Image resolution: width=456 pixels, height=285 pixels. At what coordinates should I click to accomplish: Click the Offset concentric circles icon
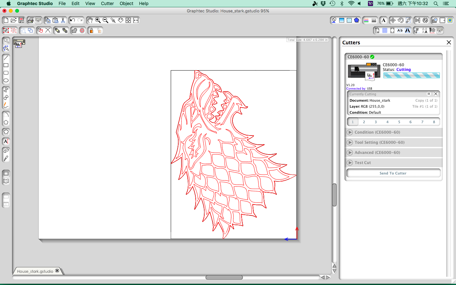tap(82, 30)
